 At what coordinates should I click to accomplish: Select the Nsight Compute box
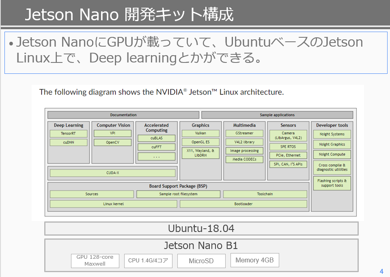click(332, 155)
